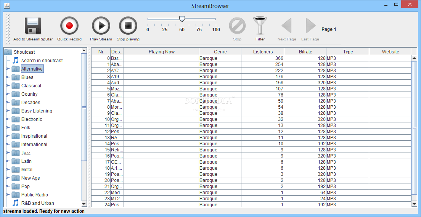The height and width of the screenshot is (217, 421).
Task: Click the Inspirational folder icon
Action: pos(16,136)
